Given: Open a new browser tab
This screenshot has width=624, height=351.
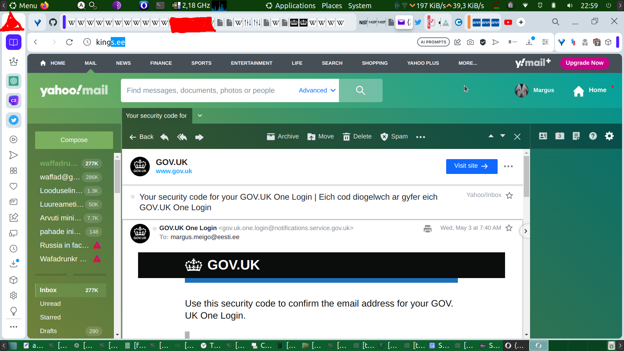Looking at the screenshot, I should tap(521, 22).
